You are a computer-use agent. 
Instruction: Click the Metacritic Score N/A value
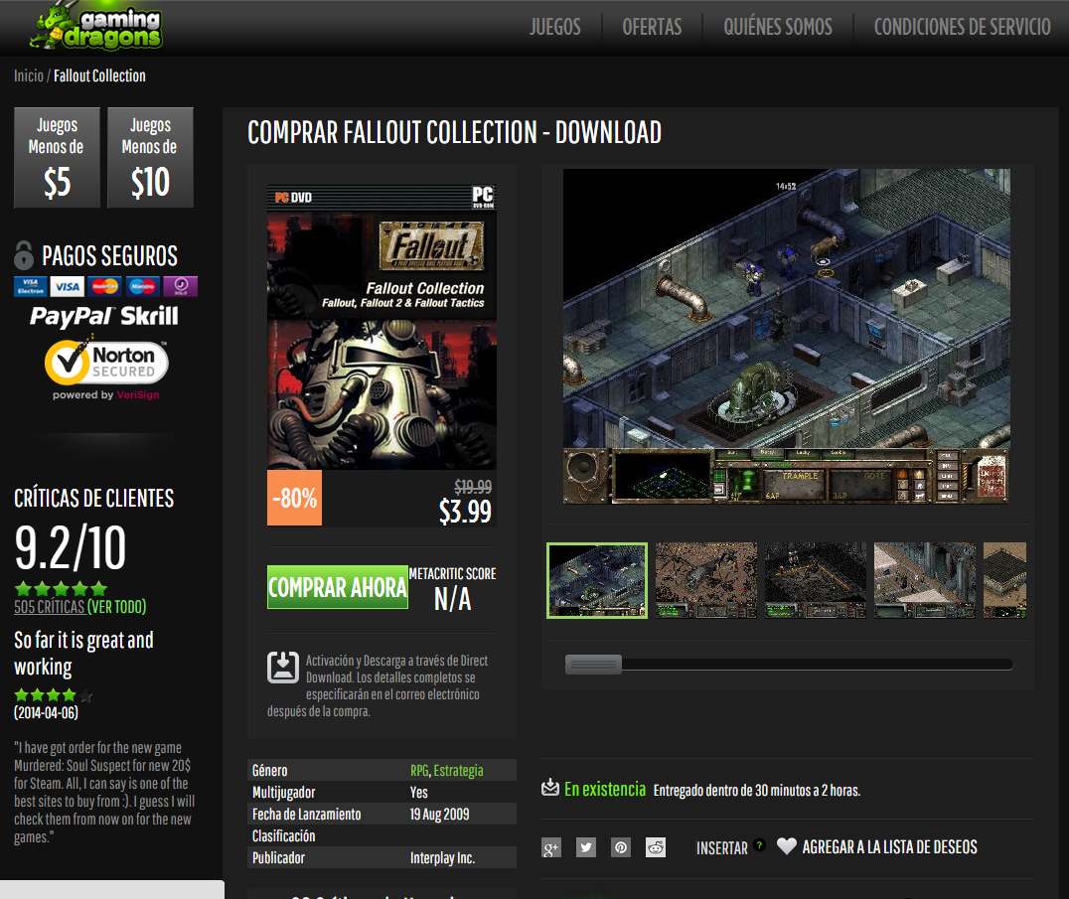[453, 599]
